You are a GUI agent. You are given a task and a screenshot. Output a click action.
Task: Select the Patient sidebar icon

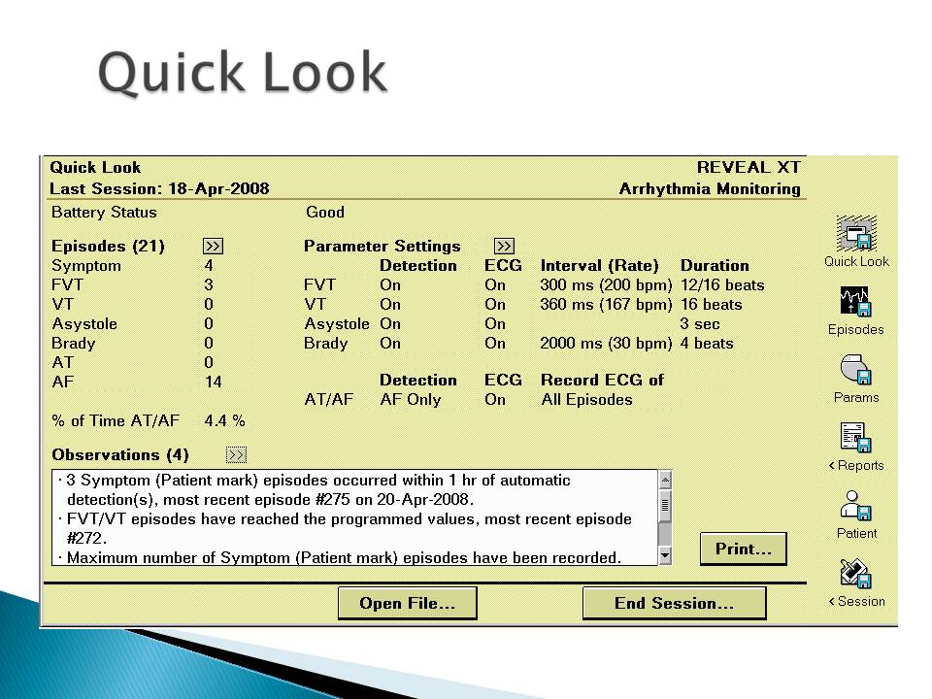[x=855, y=506]
